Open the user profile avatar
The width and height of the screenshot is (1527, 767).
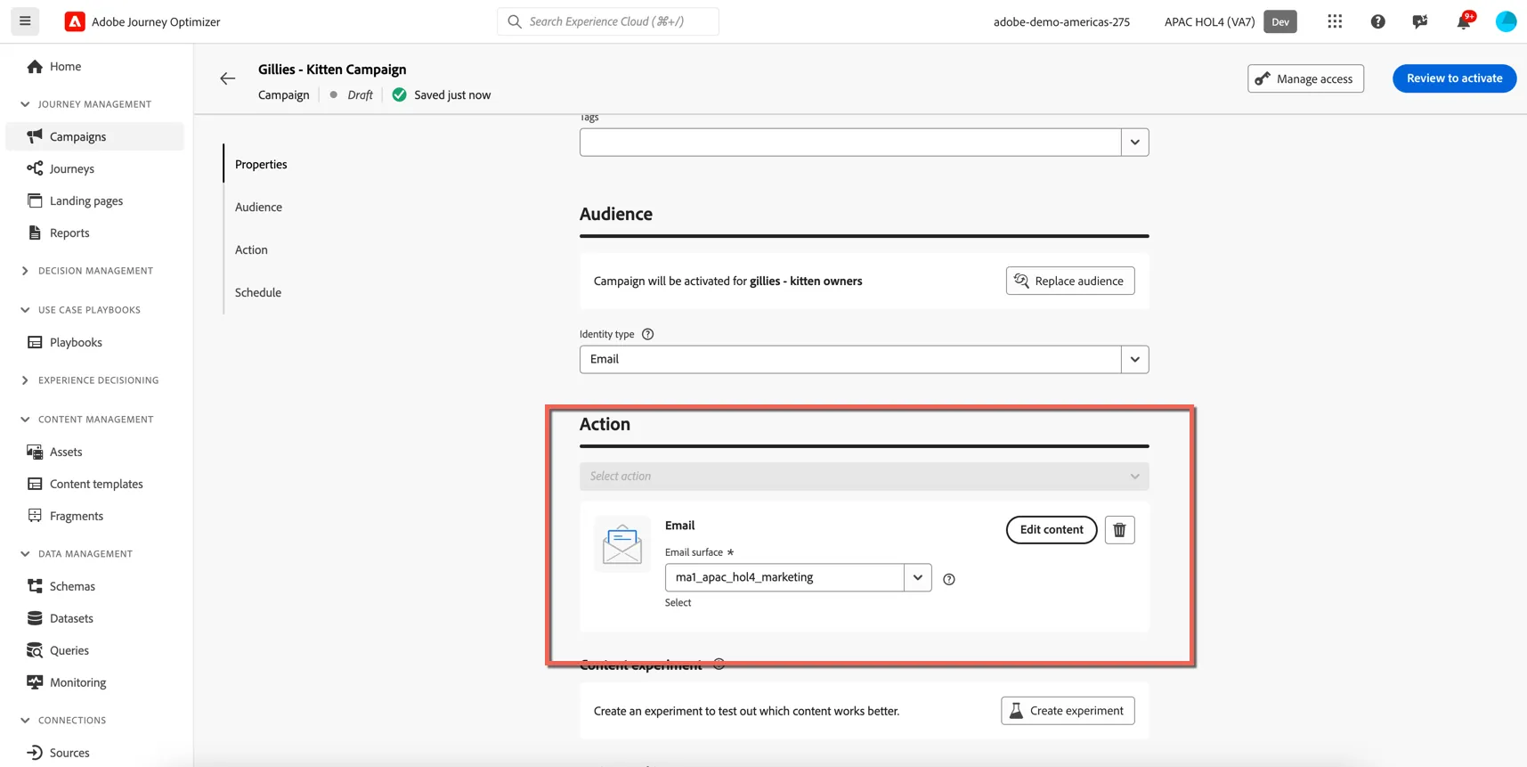tap(1506, 21)
